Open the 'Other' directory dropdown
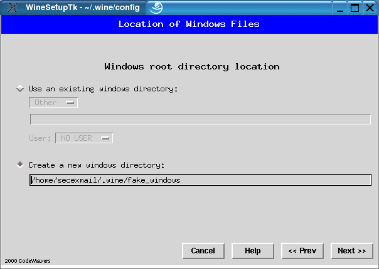Screen dimensions: 379x269 pos(53,103)
